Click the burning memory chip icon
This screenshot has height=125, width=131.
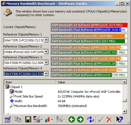point(8,12)
